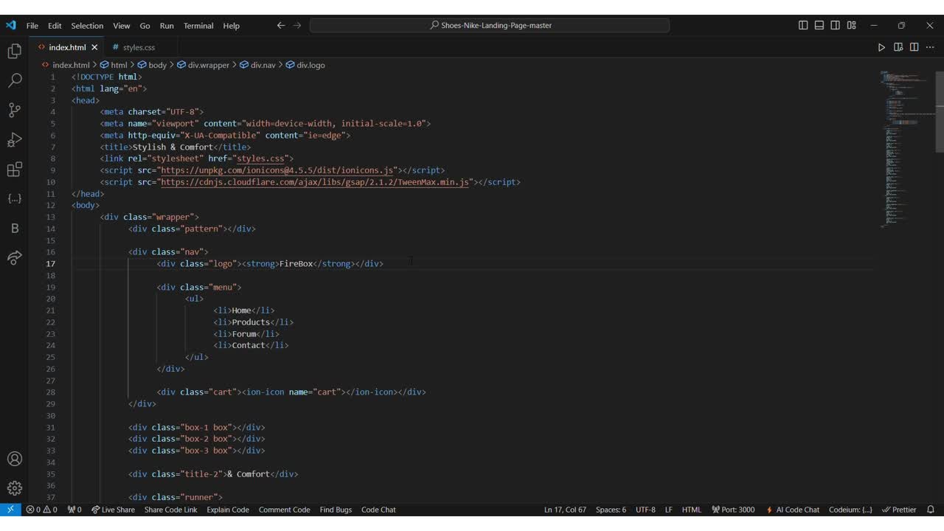Click the Run Code play icon

coord(881,47)
